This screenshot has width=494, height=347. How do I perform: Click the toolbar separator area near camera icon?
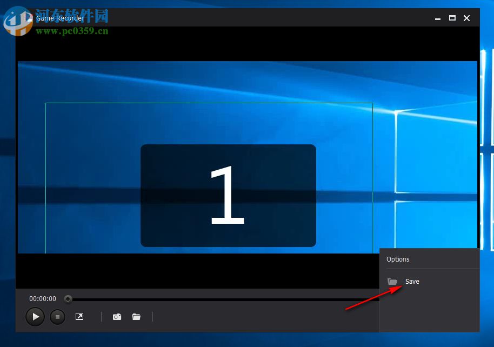coord(101,317)
